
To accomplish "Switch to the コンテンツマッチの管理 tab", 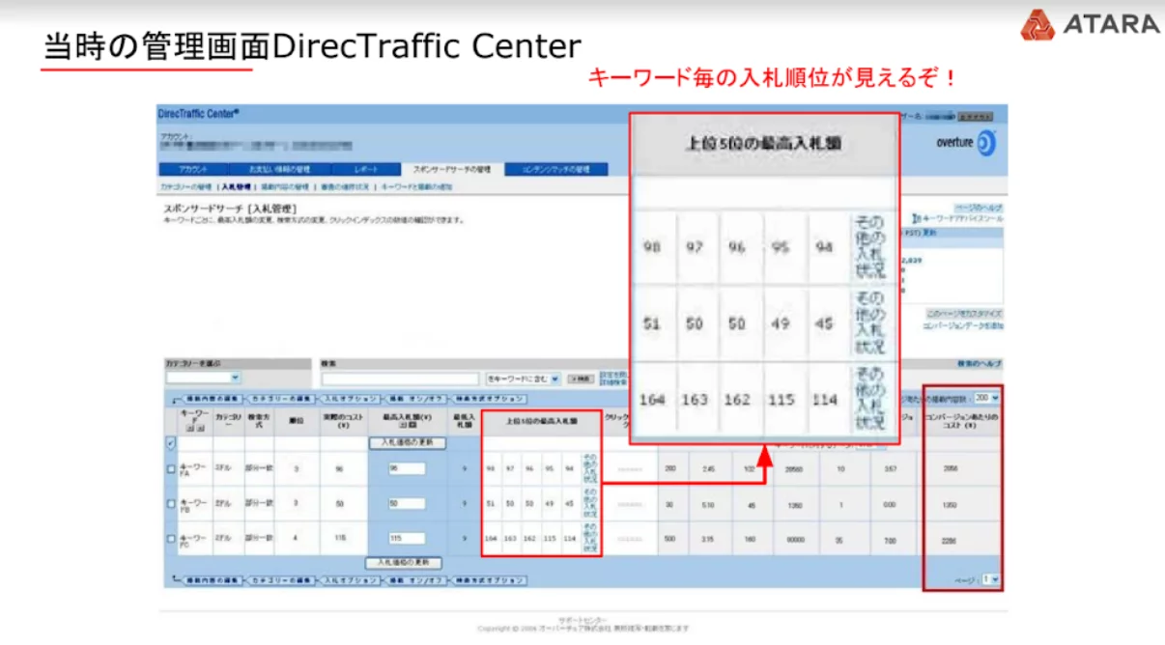I will (x=557, y=169).
